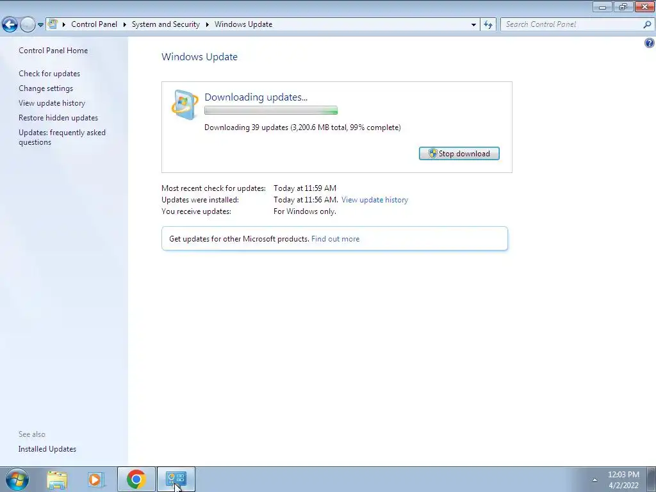Launch Windows Media Player from the taskbar
The height and width of the screenshot is (492, 656).
95,479
